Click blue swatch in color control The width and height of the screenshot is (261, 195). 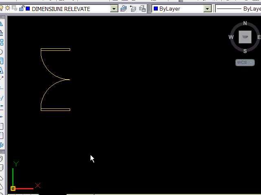pos(156,9)
